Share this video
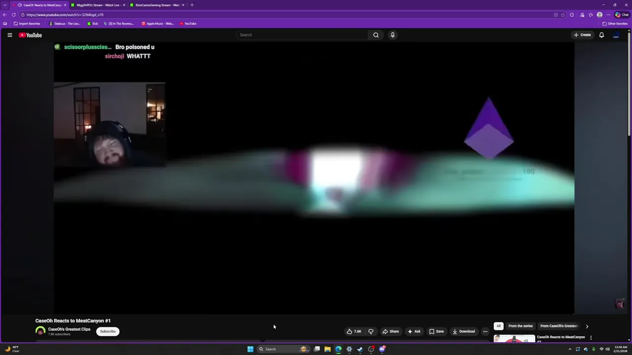632x355 pixels. click(391, 331)
